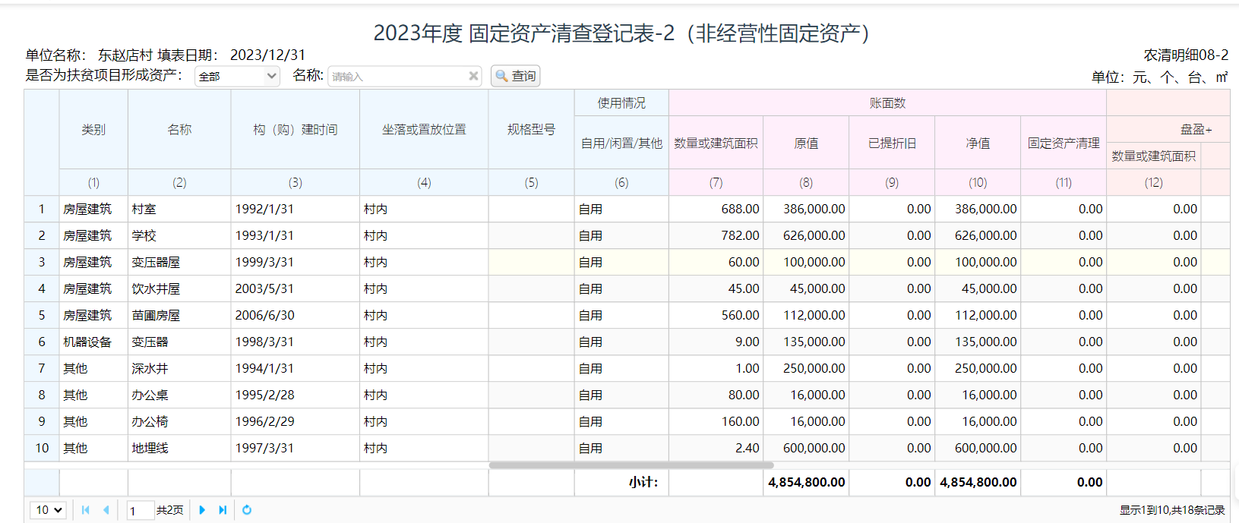Go to next page arrow
Image resolution: width=1239 pixels, height=523 pixels.
coord(202,510)
